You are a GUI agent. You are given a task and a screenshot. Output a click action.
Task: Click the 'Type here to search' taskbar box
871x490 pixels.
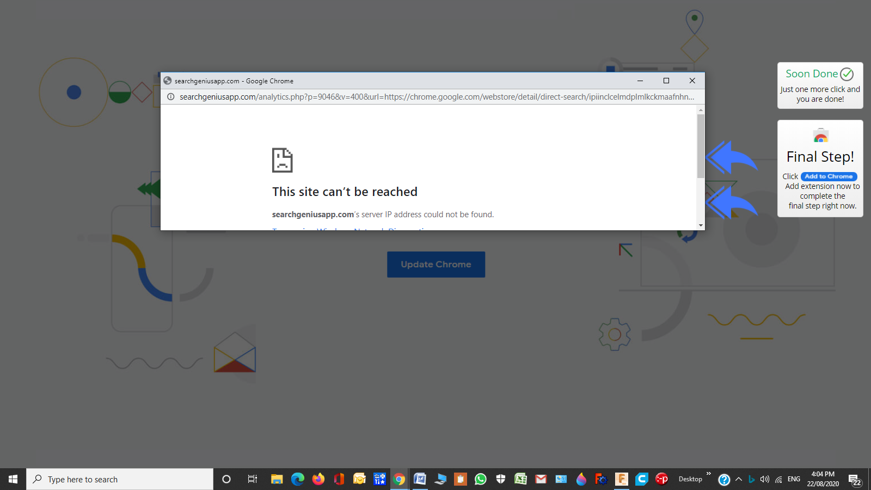(120, 479)
